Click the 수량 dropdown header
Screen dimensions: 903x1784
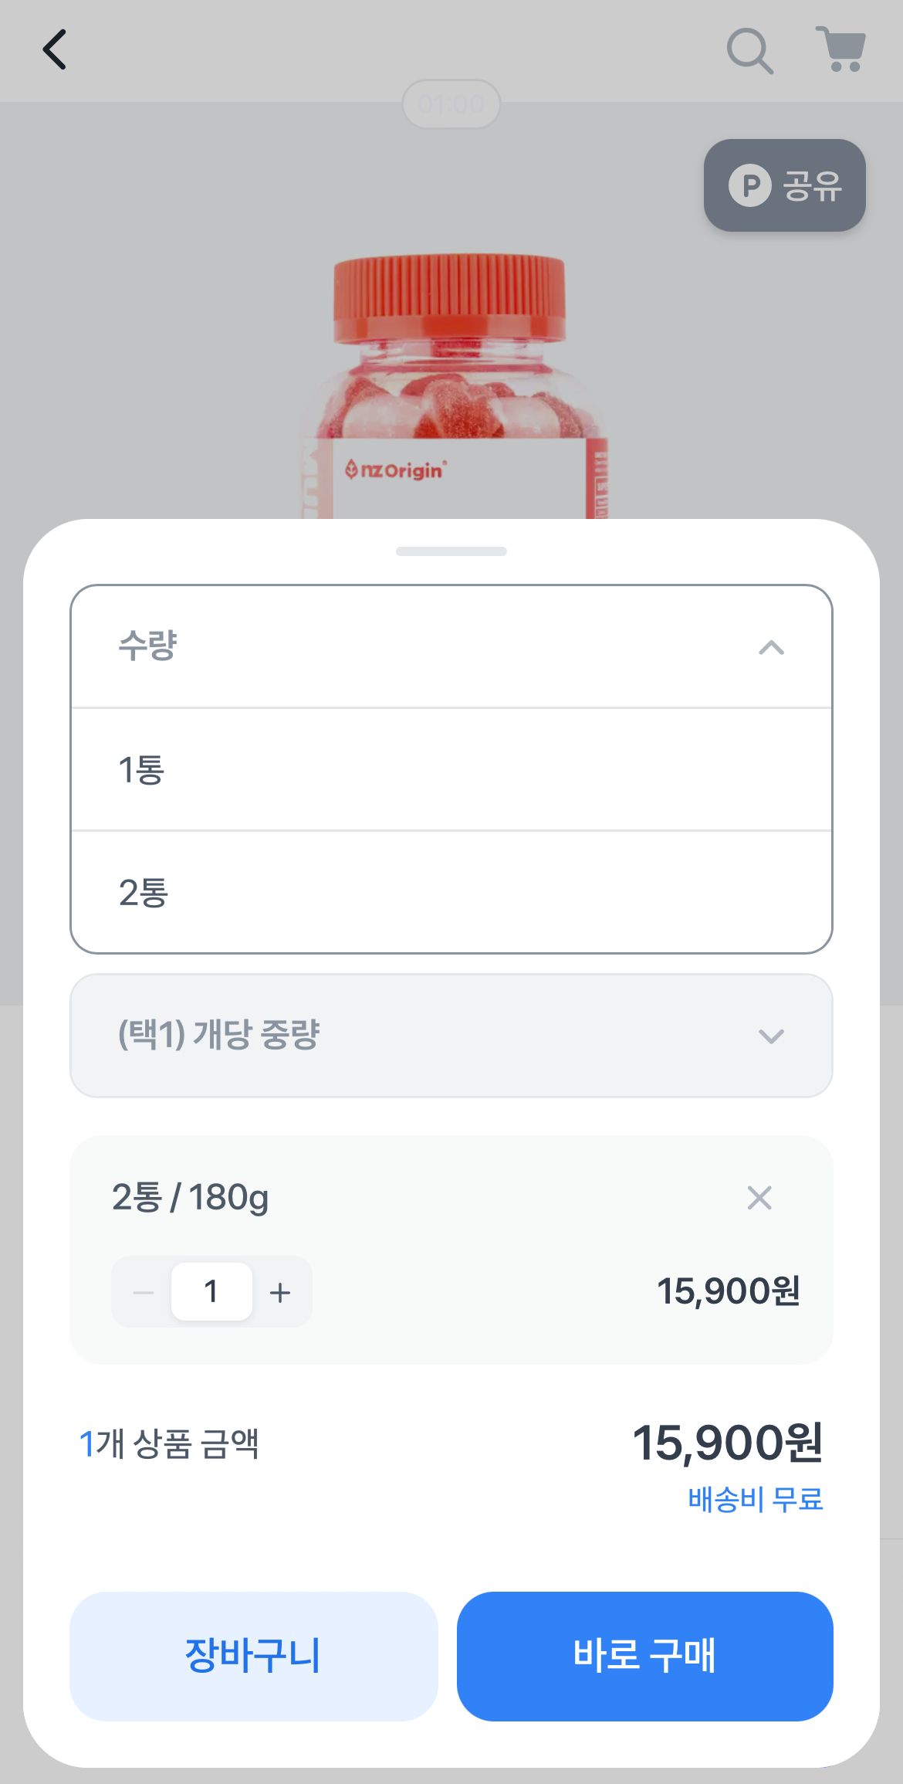click(x=451, y=646)
